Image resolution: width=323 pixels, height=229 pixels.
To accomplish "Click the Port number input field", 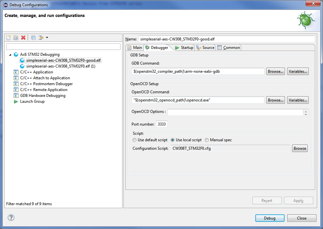I will pyautogui.click(x=162, y=124).
